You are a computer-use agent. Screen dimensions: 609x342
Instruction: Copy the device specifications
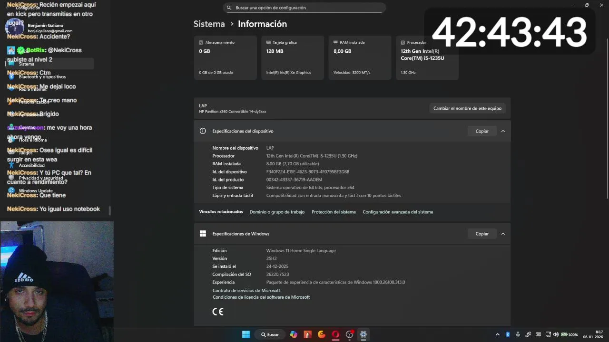pyautogui.click(x=482, y=131)
